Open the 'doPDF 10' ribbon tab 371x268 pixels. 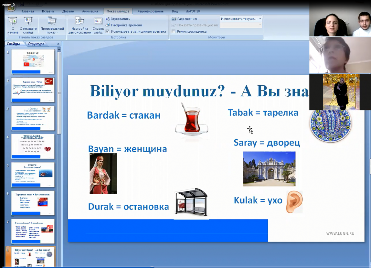pyautogui.click(x=193, y=11)
